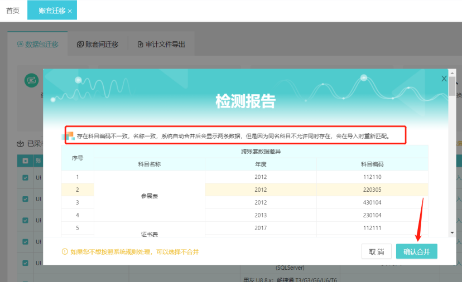Select row with 科目编码 220305
The width and height of the screenshot is (462, 282).
pos(372,189)
